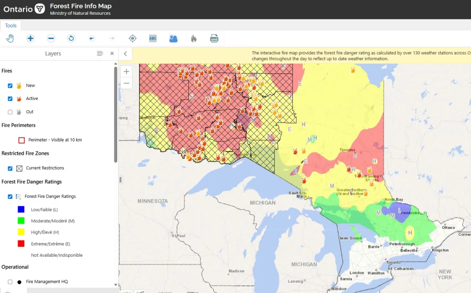
Task: Click the Forest Fire Info Map title
Action: [x=80, y=6]
